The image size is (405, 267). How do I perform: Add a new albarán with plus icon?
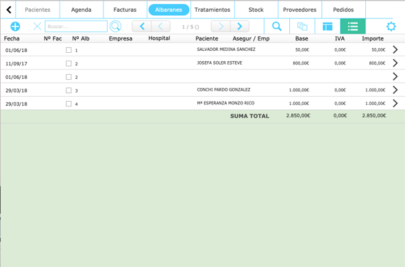pyautogui.click(x=15, y=26)
